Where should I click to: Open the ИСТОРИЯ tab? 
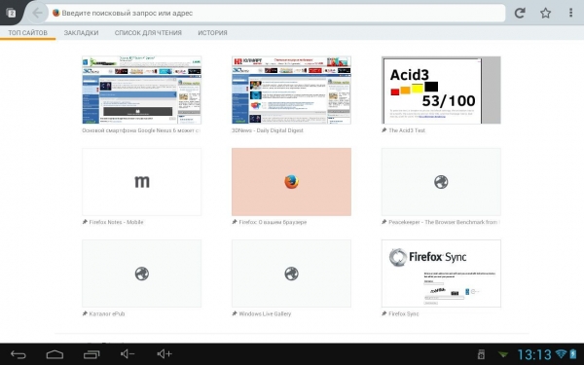pyautogui.click(x=212, y=33)
